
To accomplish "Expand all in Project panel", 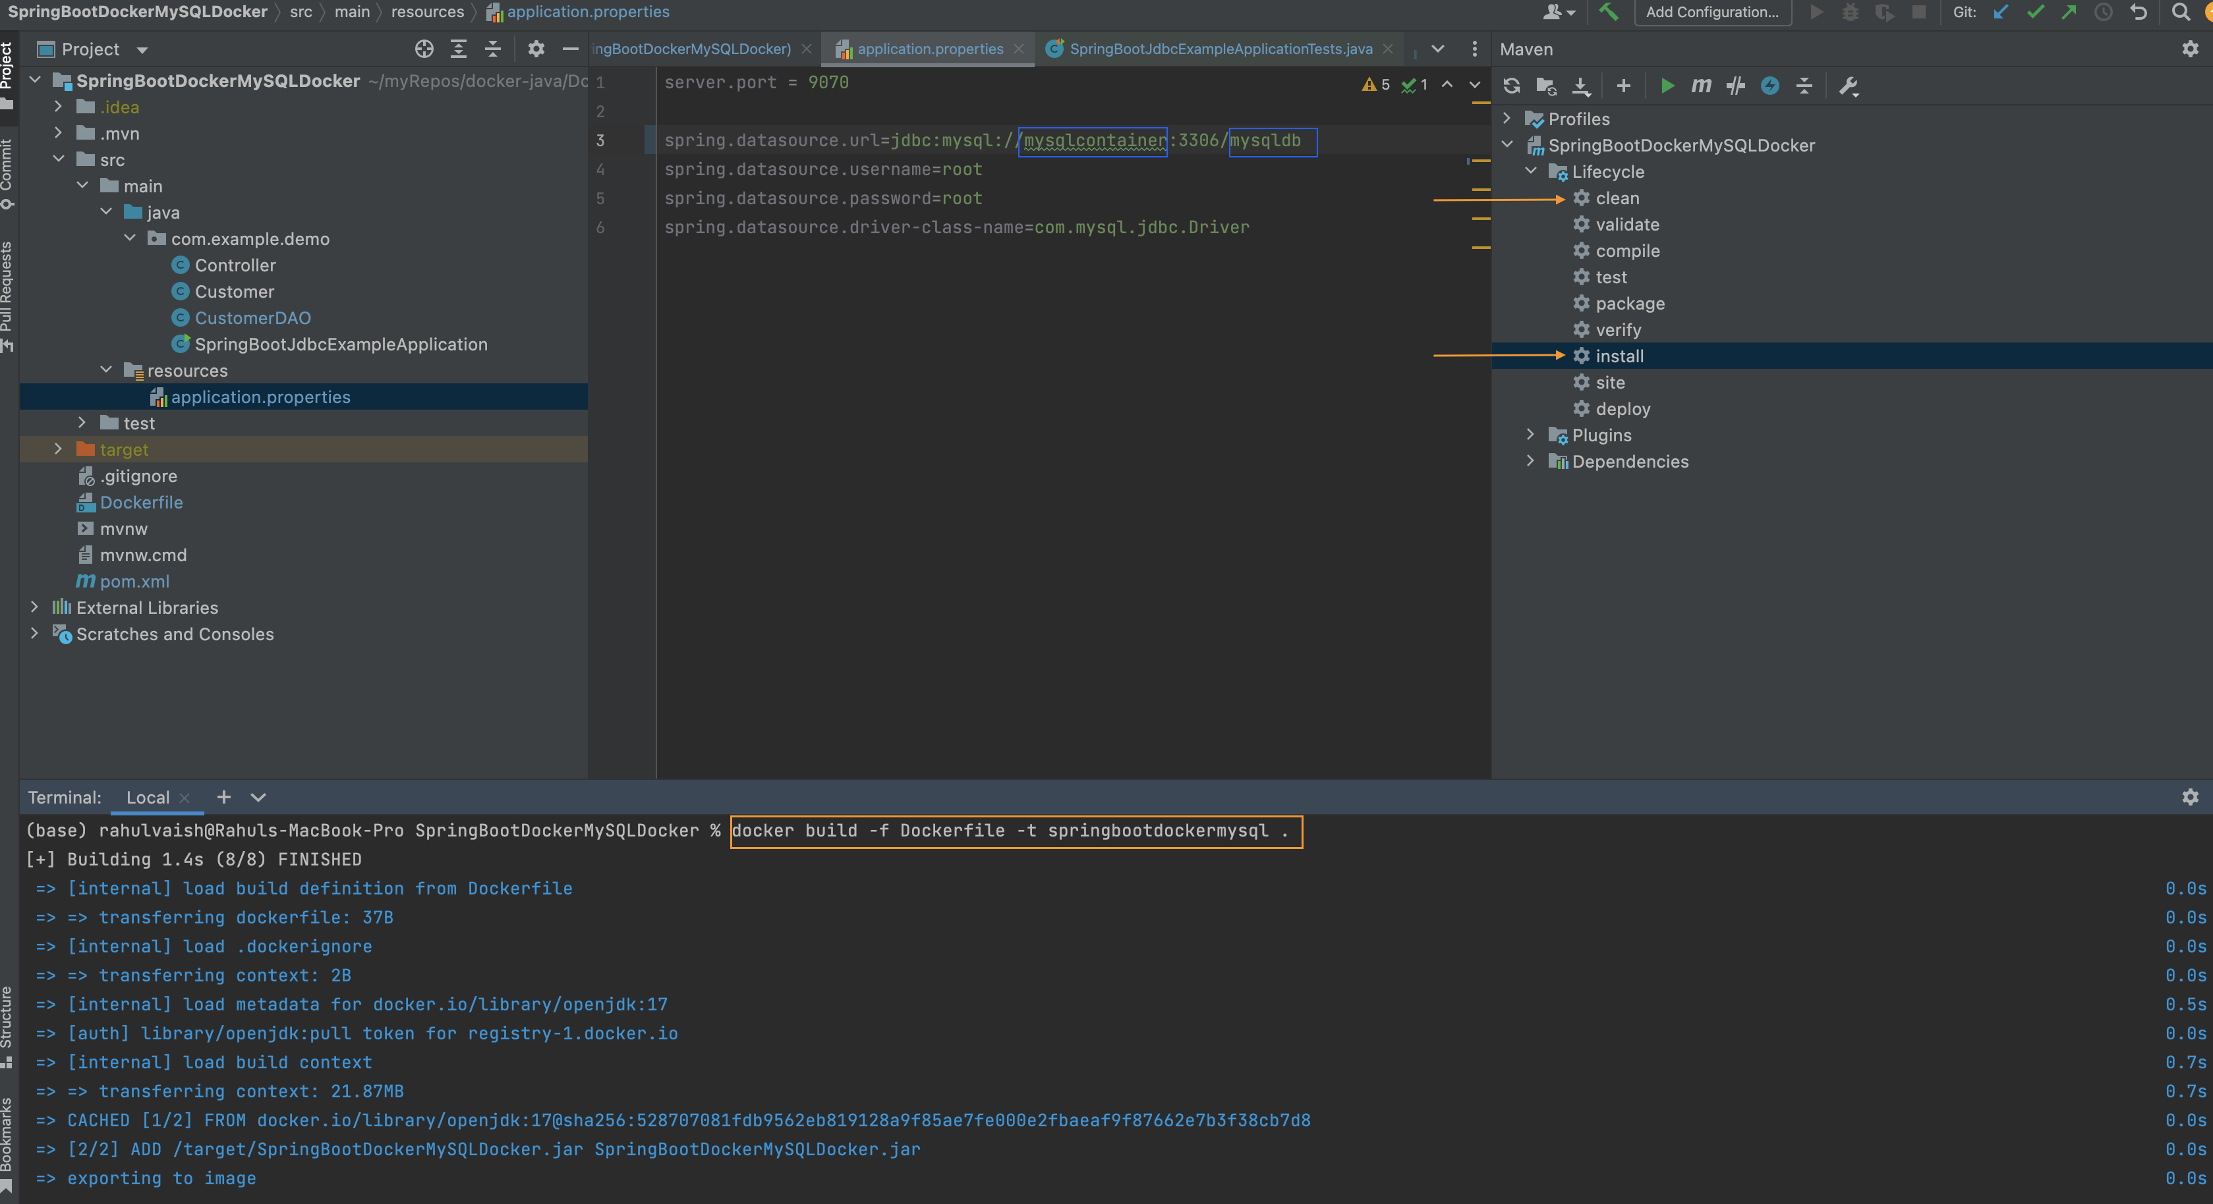I will [x=459, y=49].
